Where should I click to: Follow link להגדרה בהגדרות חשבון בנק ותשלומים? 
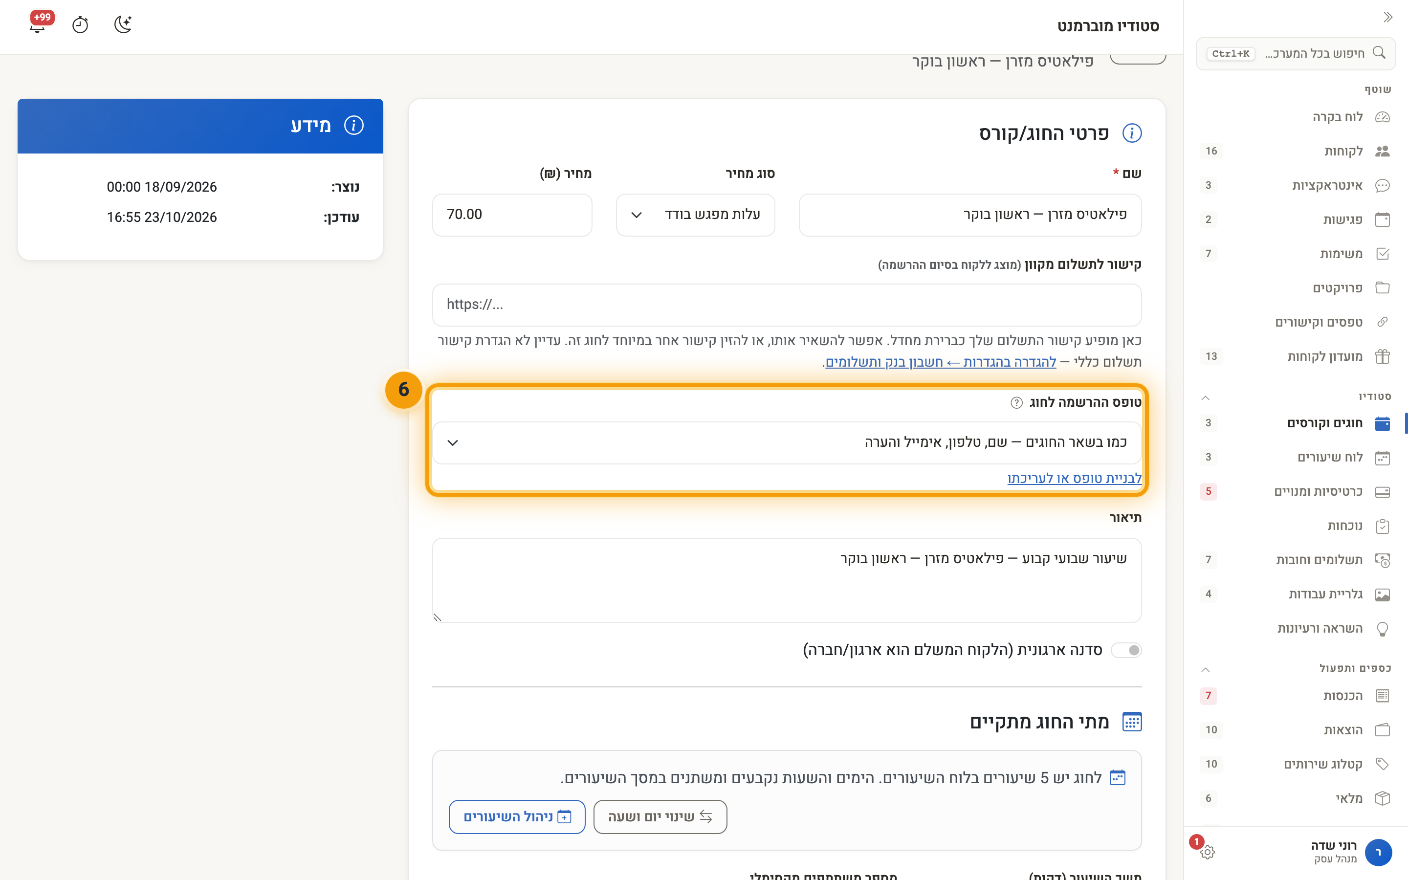(x=940, y=362)
